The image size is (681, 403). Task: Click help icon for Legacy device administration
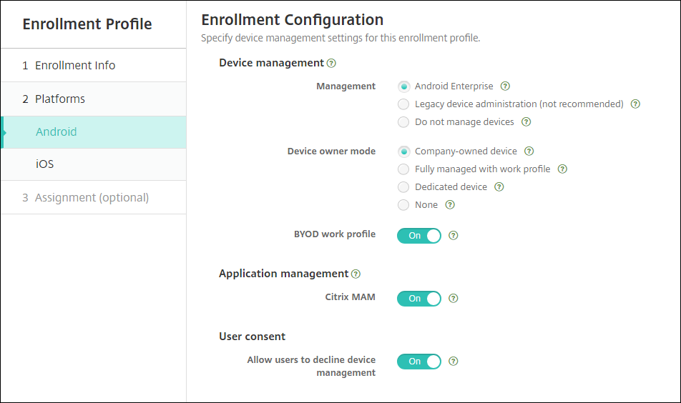point(635,104)
